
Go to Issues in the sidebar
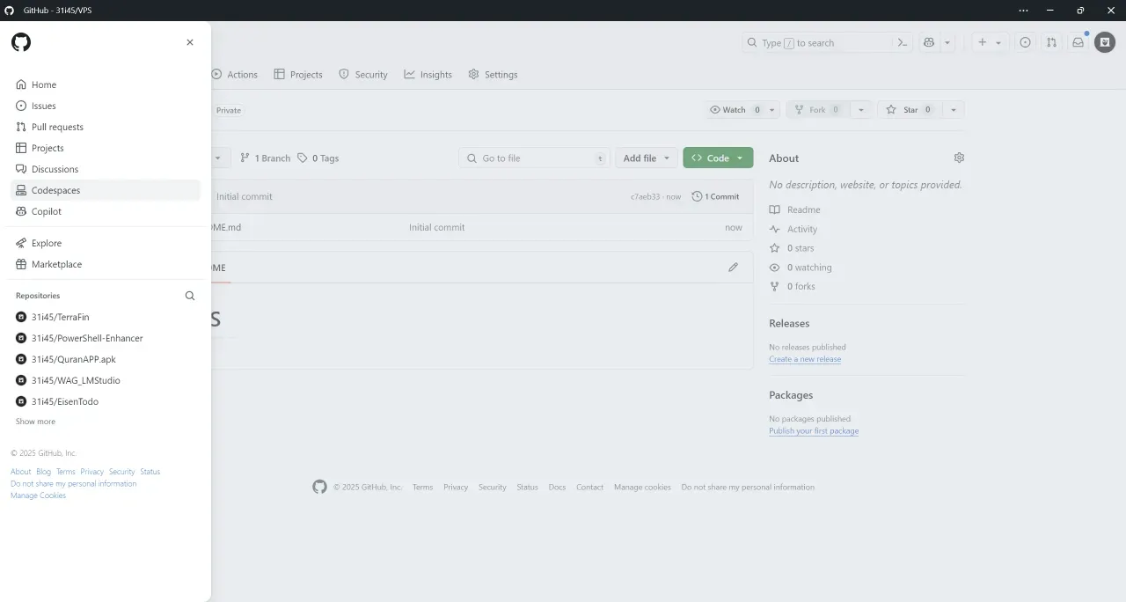[x=106, y=106]
